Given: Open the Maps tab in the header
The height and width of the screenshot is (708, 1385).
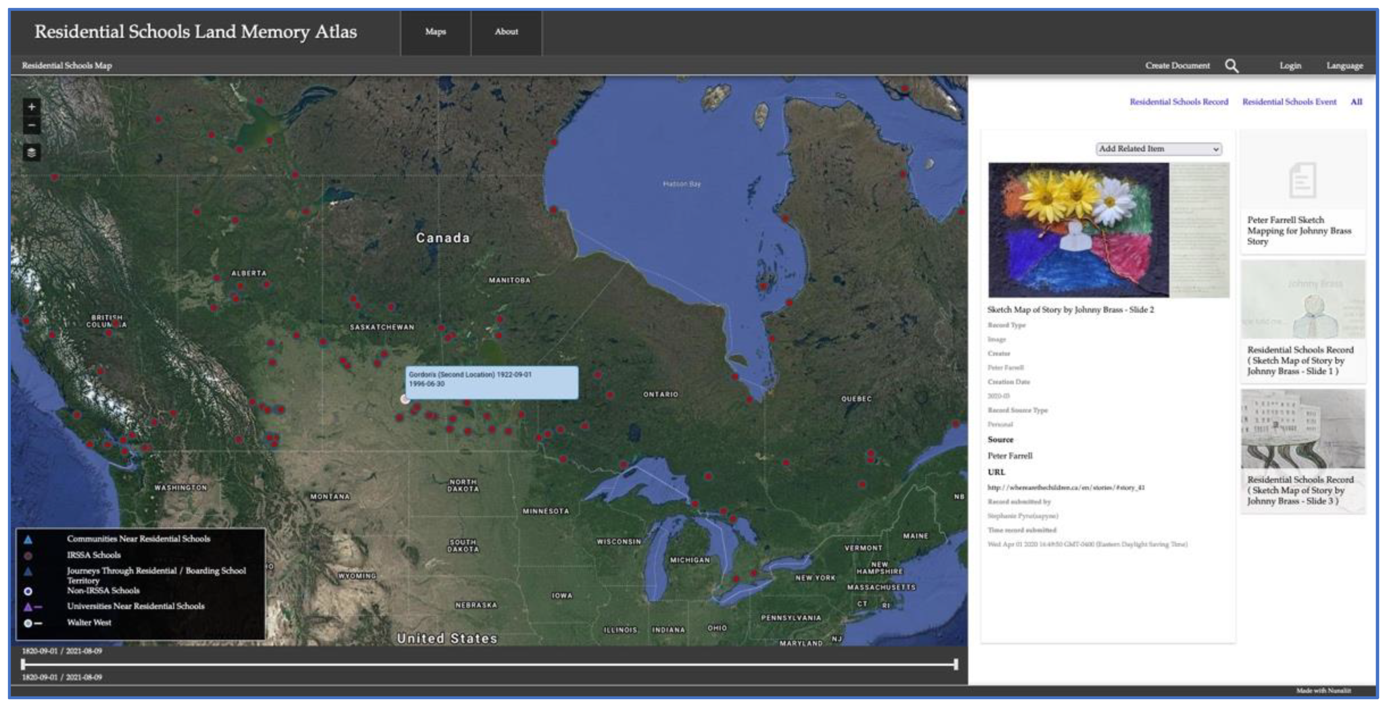Looking at the screenshot, I should 436,32.
